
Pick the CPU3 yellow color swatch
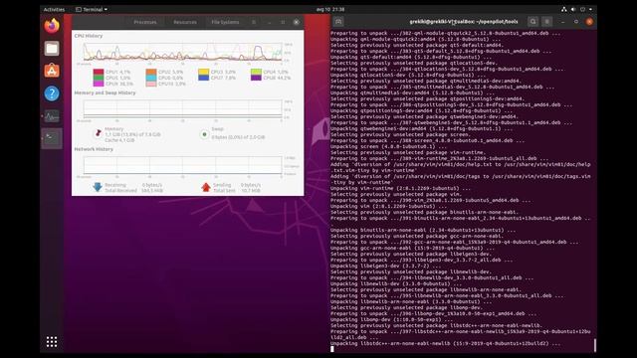pyautogui.click(x=203, y=72)
